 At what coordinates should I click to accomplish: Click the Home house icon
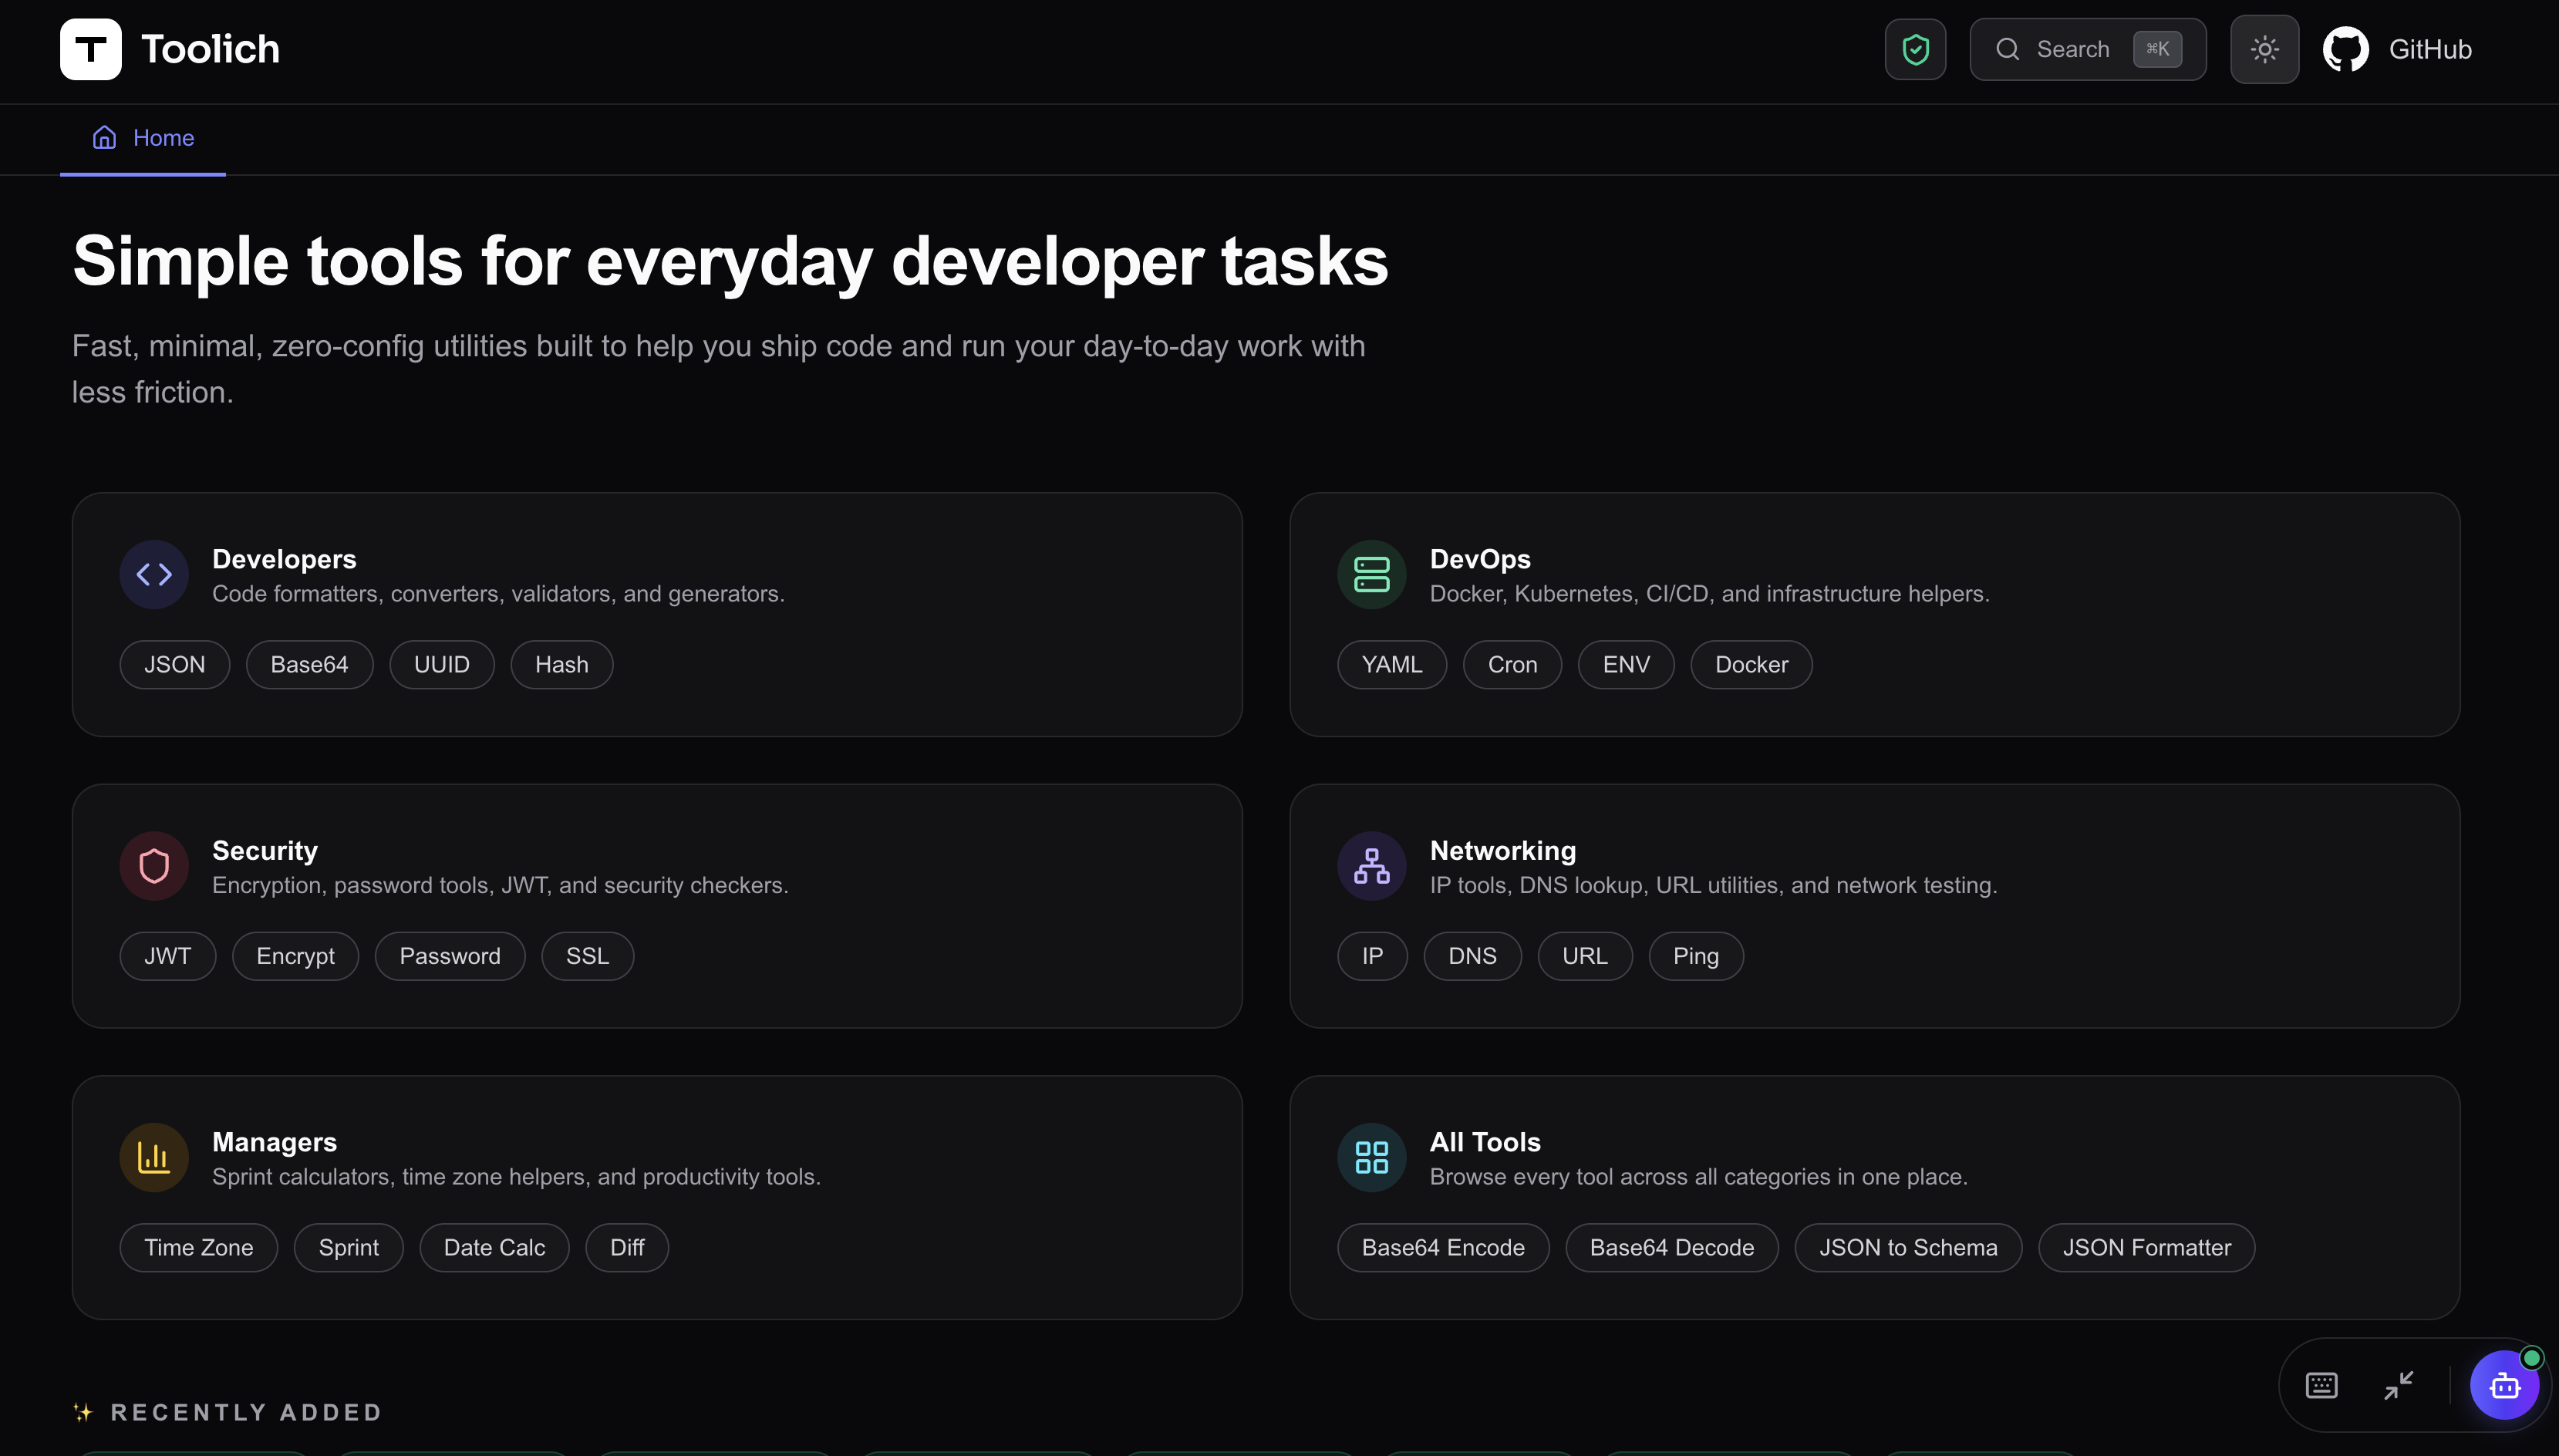(x=104, y=138)
